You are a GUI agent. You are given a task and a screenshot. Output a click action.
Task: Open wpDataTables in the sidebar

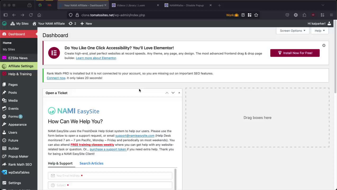pos(19,172)
